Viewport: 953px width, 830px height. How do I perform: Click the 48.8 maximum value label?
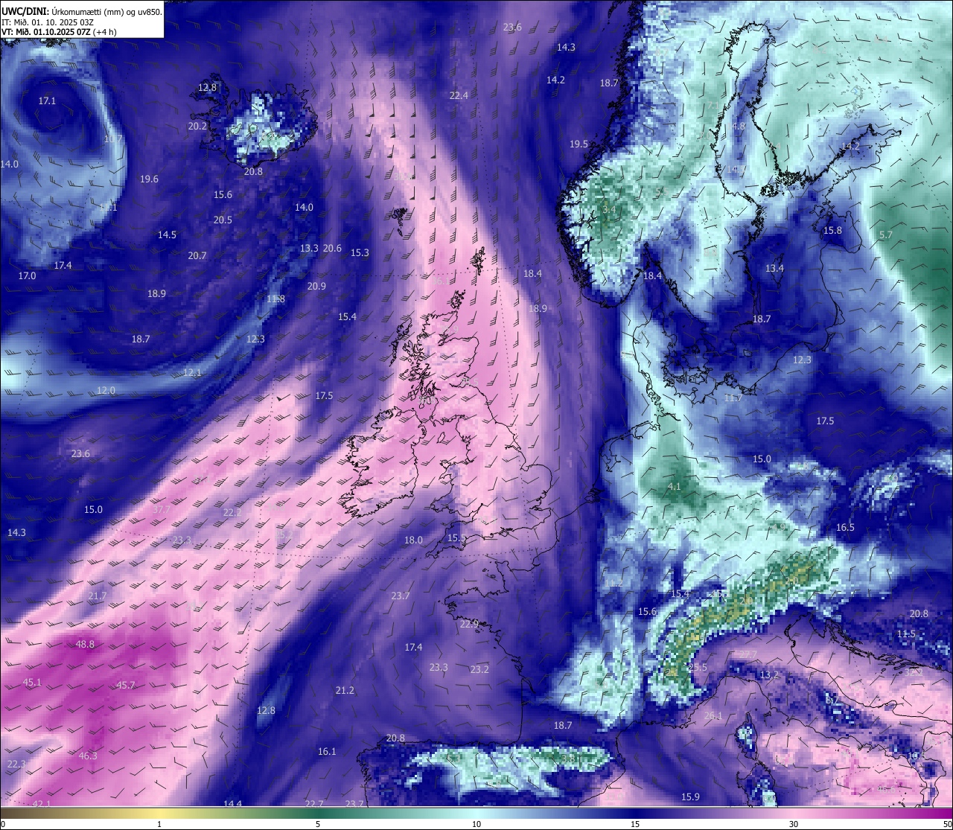click(86, 644)
